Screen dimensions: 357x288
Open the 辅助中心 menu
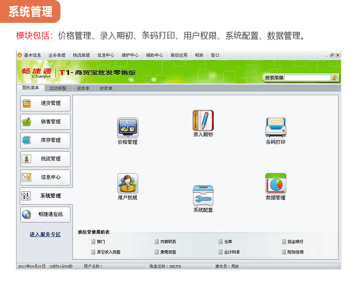[154, 55]
